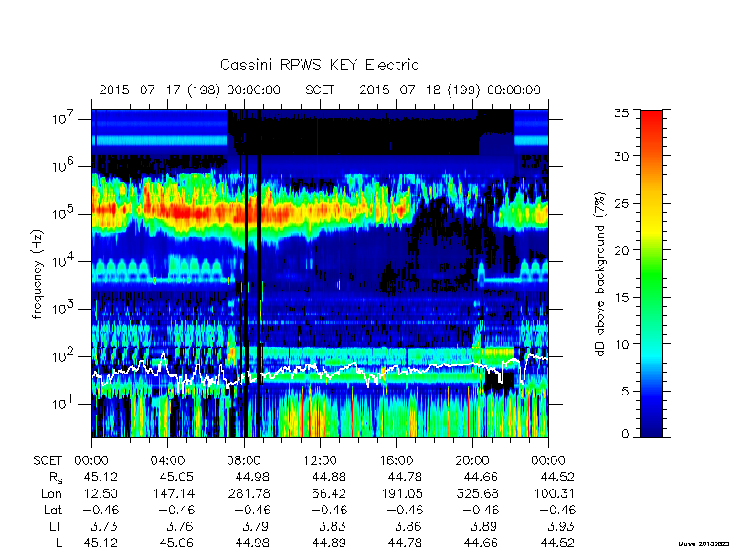The width and height of the screenshot is (731, 548).
Task: Click the 10^3 frequency tick label
Action: pos(64,309)
